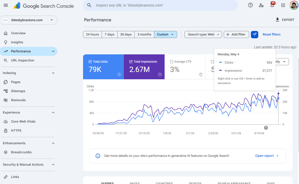Open the Help question mark icon

tap(250, 5)
